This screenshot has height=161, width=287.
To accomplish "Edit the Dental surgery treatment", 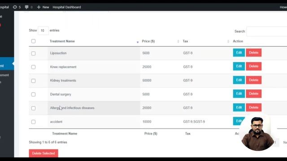I will coord(239,93).
